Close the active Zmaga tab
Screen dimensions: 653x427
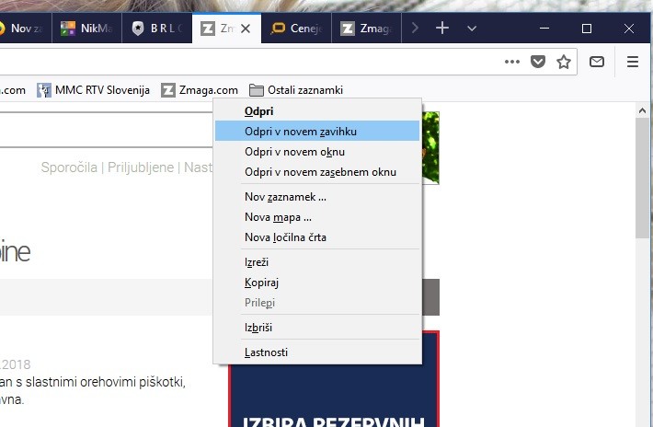pos(245,29)
